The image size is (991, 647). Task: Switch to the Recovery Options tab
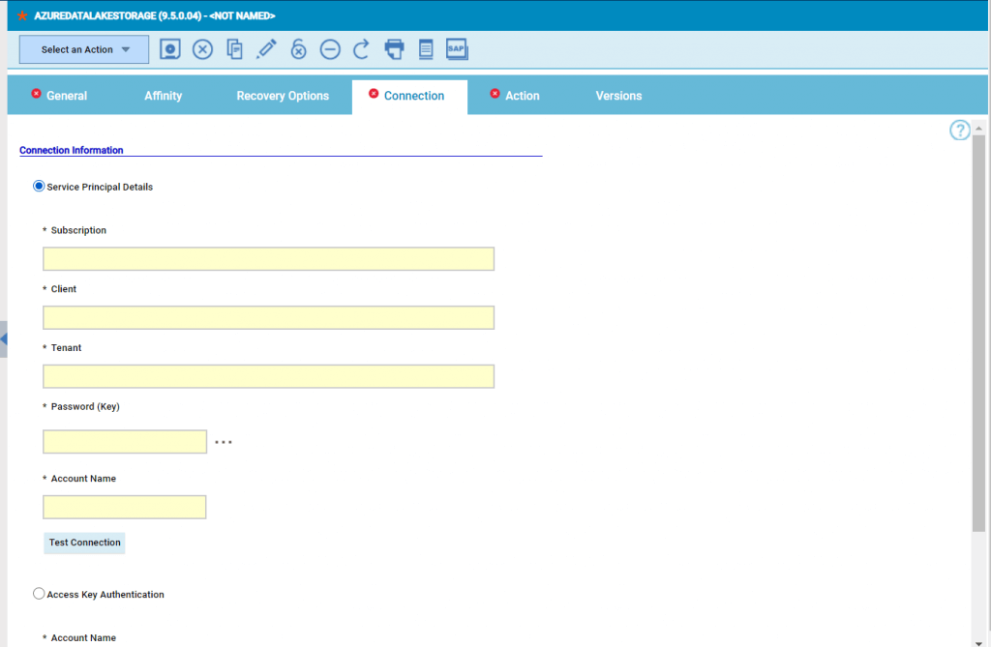coord(283,96)
